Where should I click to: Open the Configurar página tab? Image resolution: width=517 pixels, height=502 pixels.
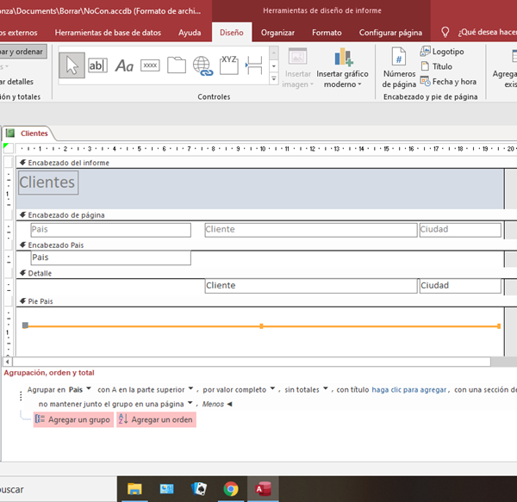pos(390,33)
